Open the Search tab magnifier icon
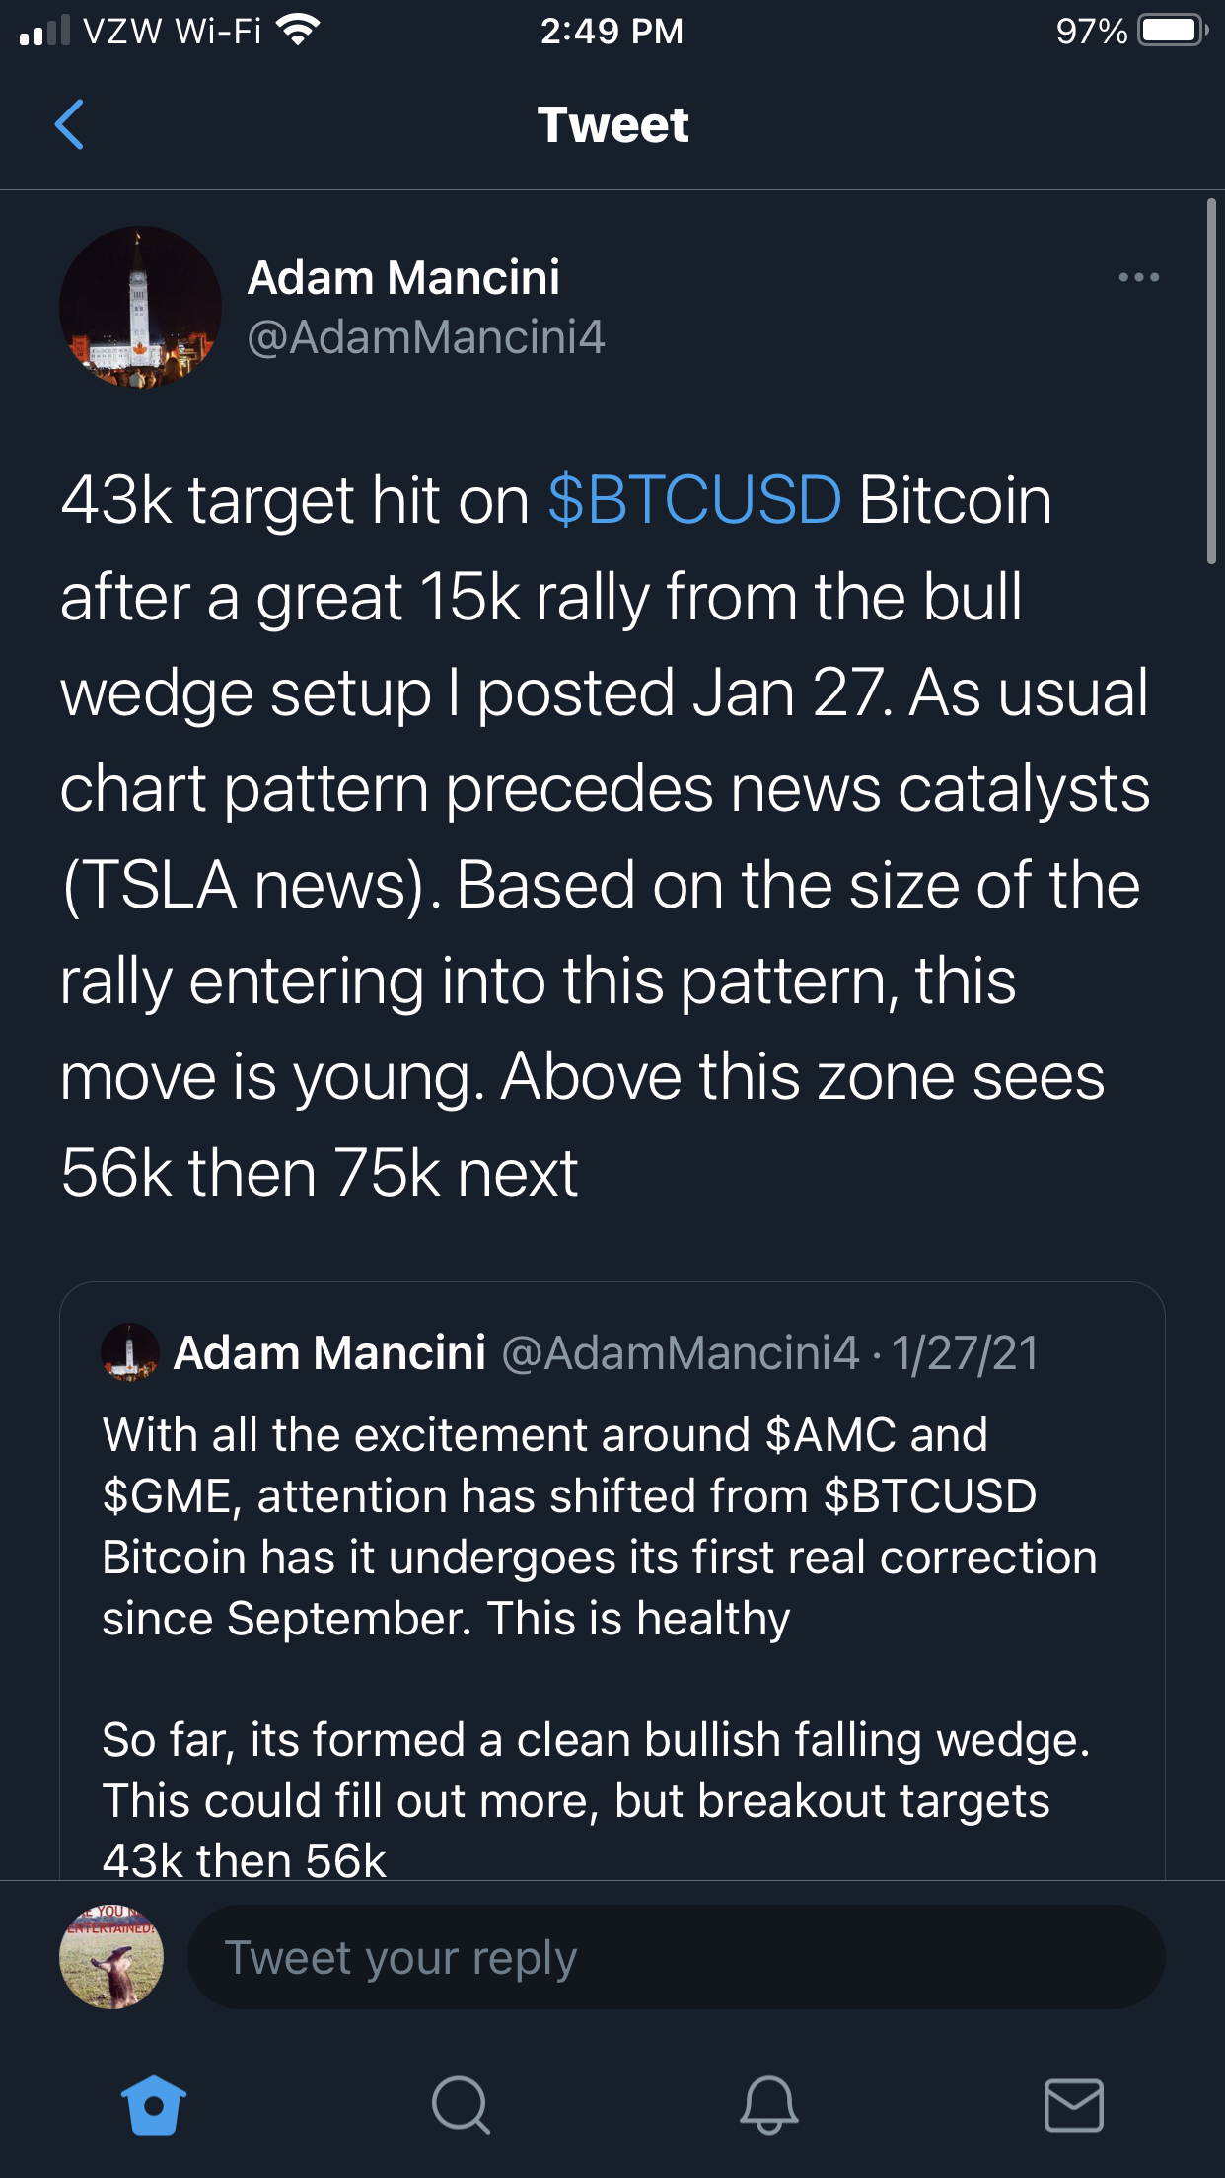This screenshot has height=2178, width=1225. point(460,2105)
